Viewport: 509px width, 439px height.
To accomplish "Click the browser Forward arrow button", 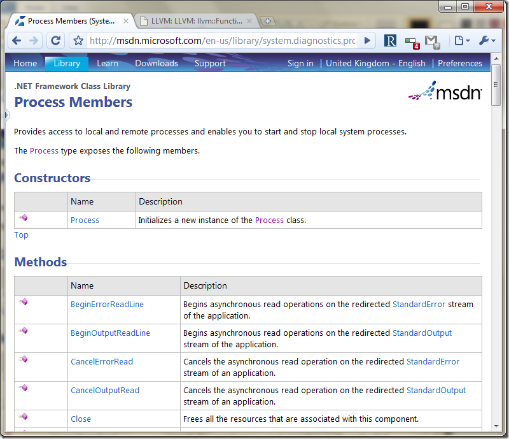I will [x=34, y=41].
